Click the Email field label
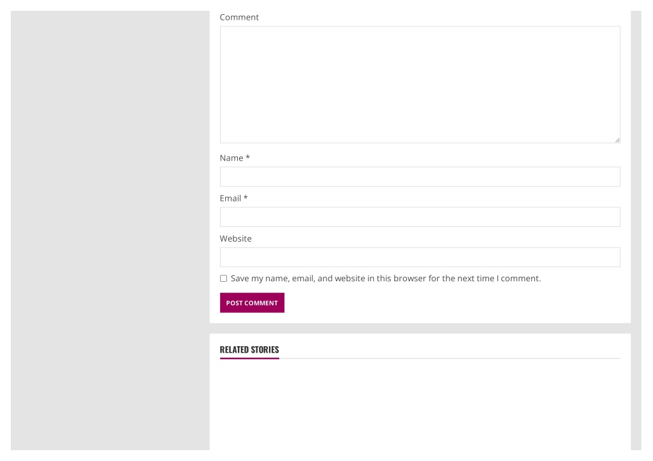The width and height of the screenshot is (653, 461). 230,198
